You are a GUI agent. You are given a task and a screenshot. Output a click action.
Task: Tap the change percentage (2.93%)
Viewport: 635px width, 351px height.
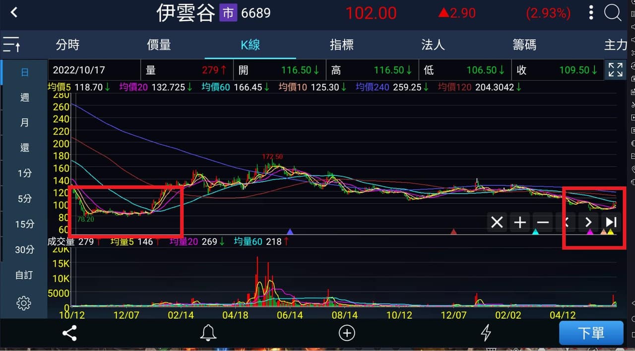[548, 13]
